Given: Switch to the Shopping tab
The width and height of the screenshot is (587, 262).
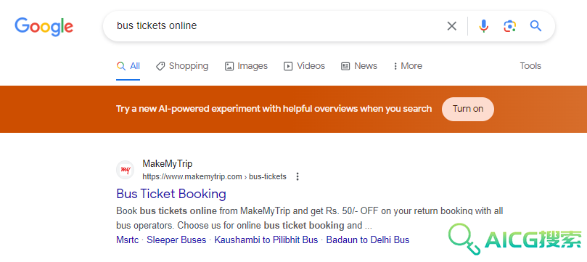Looking at the screenshot, I should click(x=182, y=66).
